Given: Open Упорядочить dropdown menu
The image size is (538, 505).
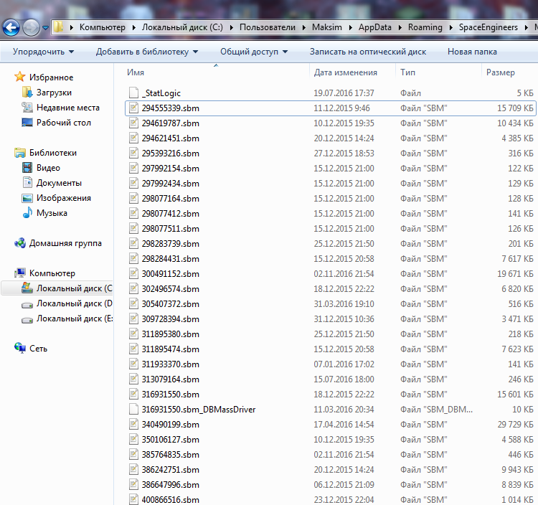Looking at the screenshot, I should 43,52.
